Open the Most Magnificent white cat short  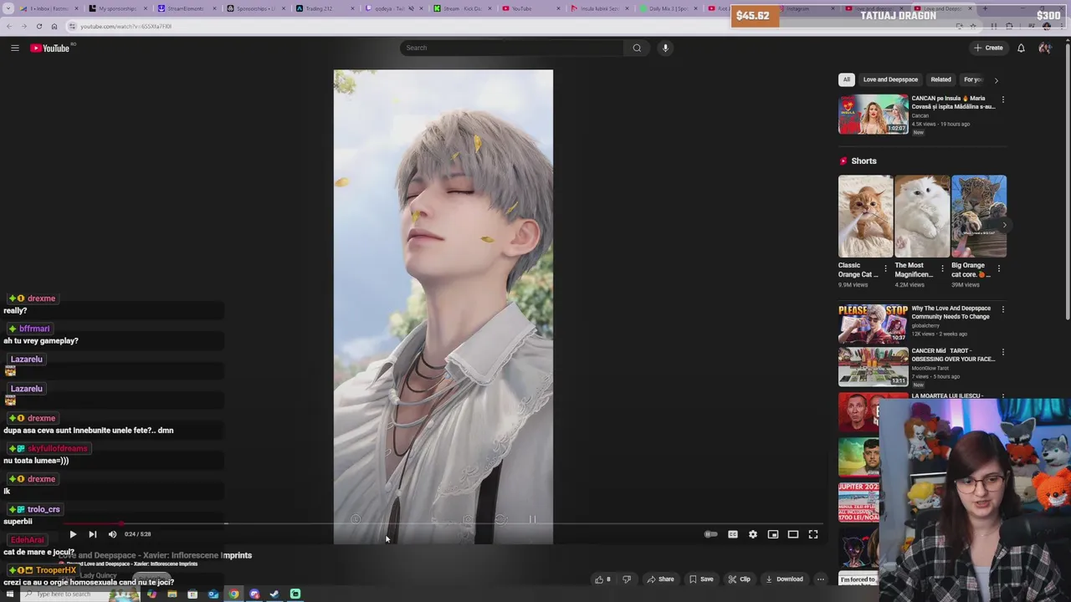coord(922,216)
